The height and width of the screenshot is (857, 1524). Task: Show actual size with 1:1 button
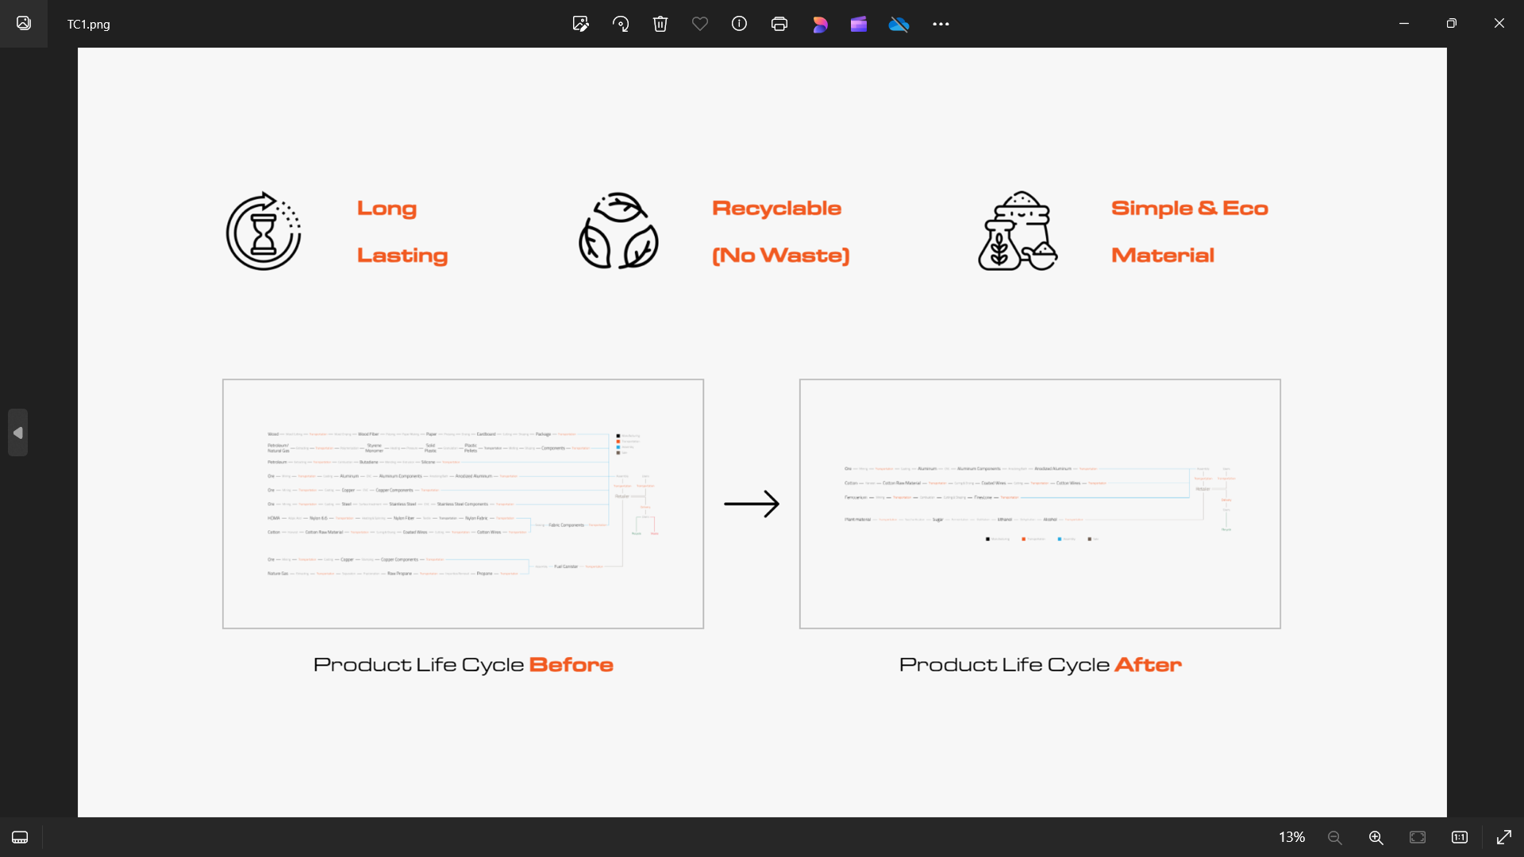click(1459, 837)
